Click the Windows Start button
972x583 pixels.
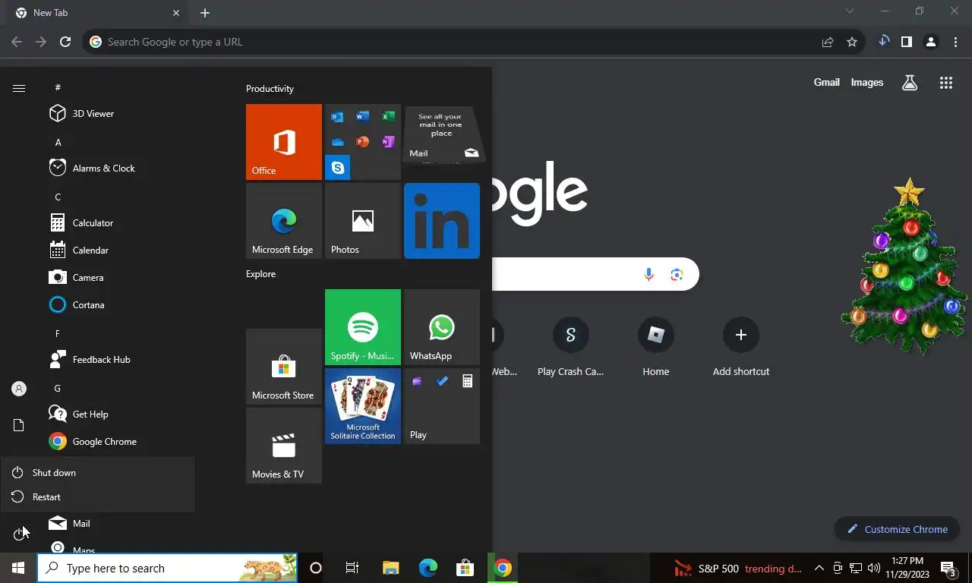click(18, 568)
